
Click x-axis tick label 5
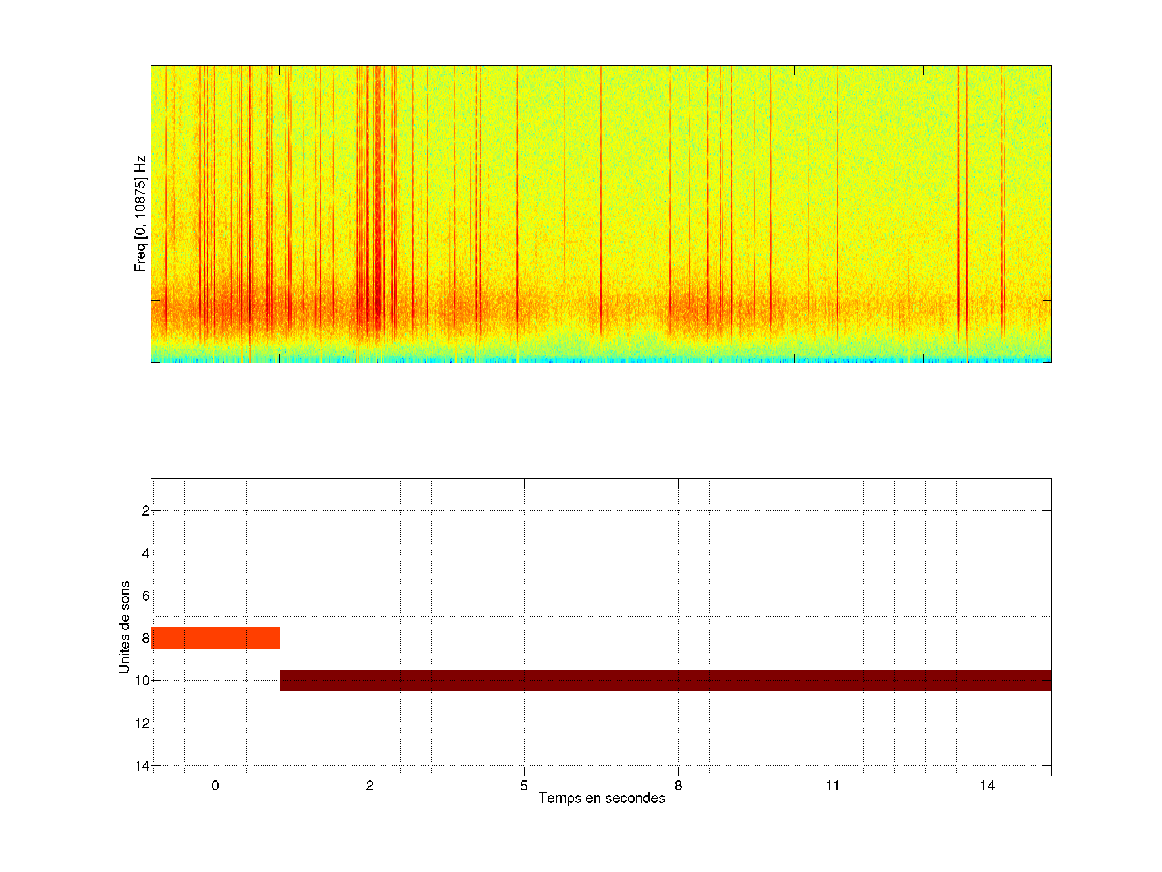[524, 786]
